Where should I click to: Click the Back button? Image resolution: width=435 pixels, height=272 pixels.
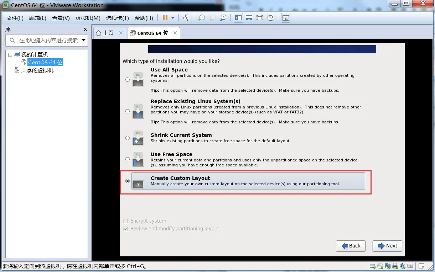351,246
